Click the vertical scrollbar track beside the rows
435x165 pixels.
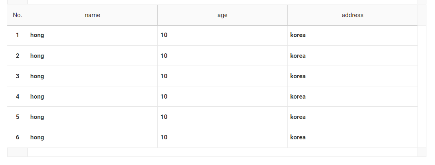[422, 86]
